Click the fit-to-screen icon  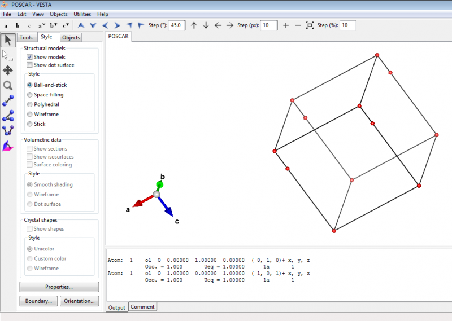(310, 25)
